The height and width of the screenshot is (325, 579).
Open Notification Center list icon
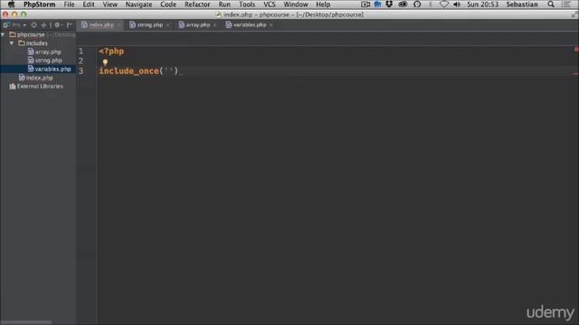[565, 5]
